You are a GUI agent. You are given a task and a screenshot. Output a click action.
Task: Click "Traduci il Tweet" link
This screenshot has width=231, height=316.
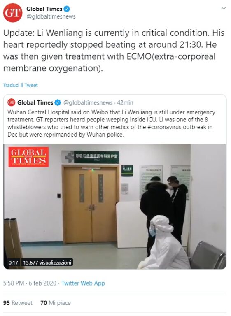pyautogui.click(x=20, y=85)
